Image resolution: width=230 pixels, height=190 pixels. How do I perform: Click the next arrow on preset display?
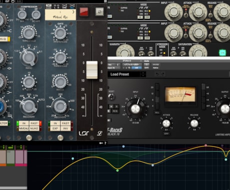pyautogui.click(x=73, y=12)
